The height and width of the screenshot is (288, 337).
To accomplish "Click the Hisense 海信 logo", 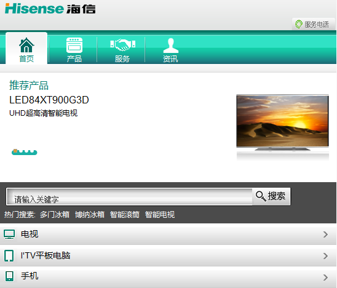I will 50,9.
